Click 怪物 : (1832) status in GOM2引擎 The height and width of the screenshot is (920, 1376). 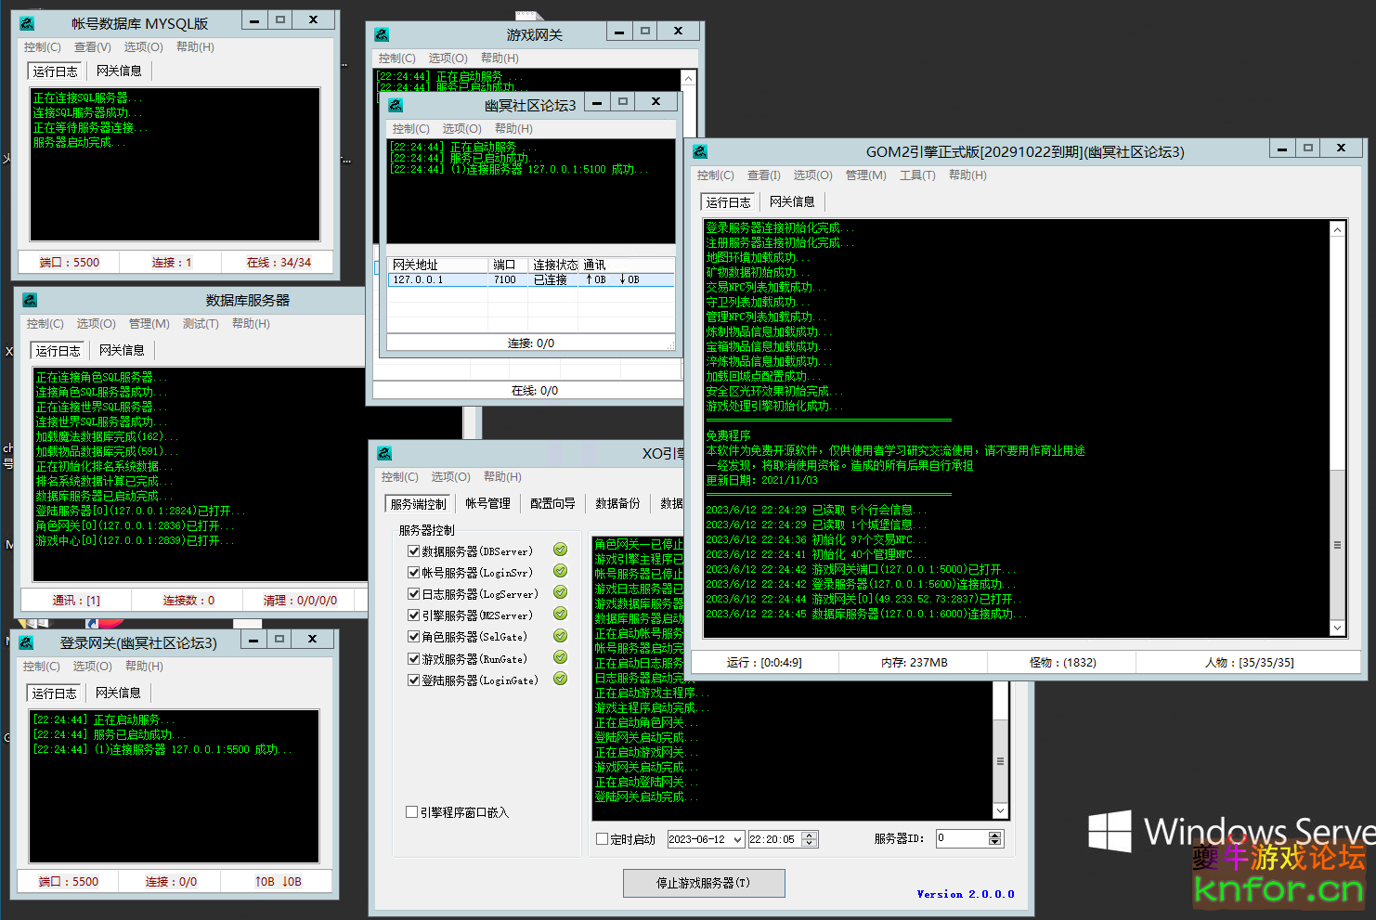(1062, 663)
